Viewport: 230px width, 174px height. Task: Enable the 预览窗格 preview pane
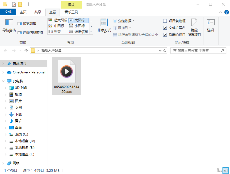(29, 23)
